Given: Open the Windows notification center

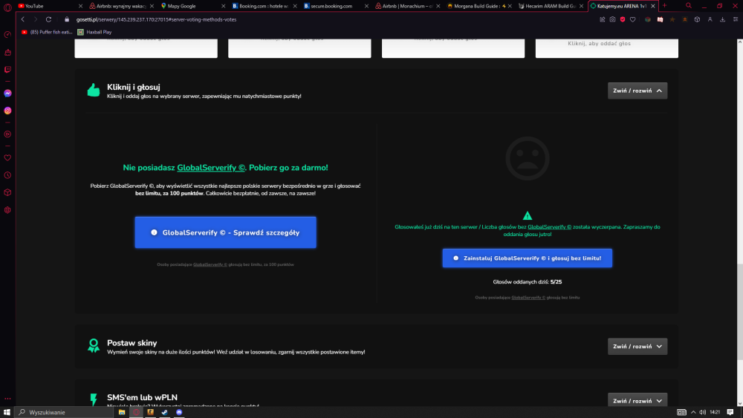Looking at the screenshot, I should [x=730, y=412].
